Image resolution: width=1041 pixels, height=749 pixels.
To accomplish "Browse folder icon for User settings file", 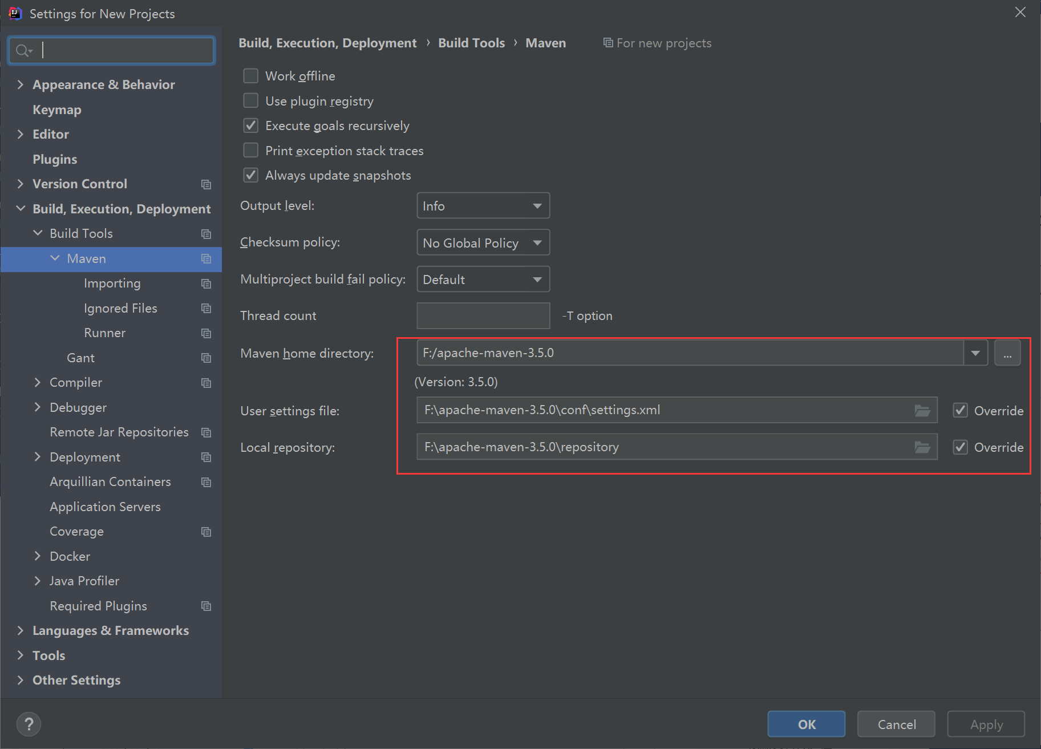I will 922,410.
